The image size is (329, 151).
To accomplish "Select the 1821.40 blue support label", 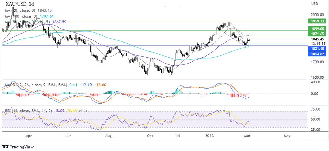I will click(x=317, y=49).
